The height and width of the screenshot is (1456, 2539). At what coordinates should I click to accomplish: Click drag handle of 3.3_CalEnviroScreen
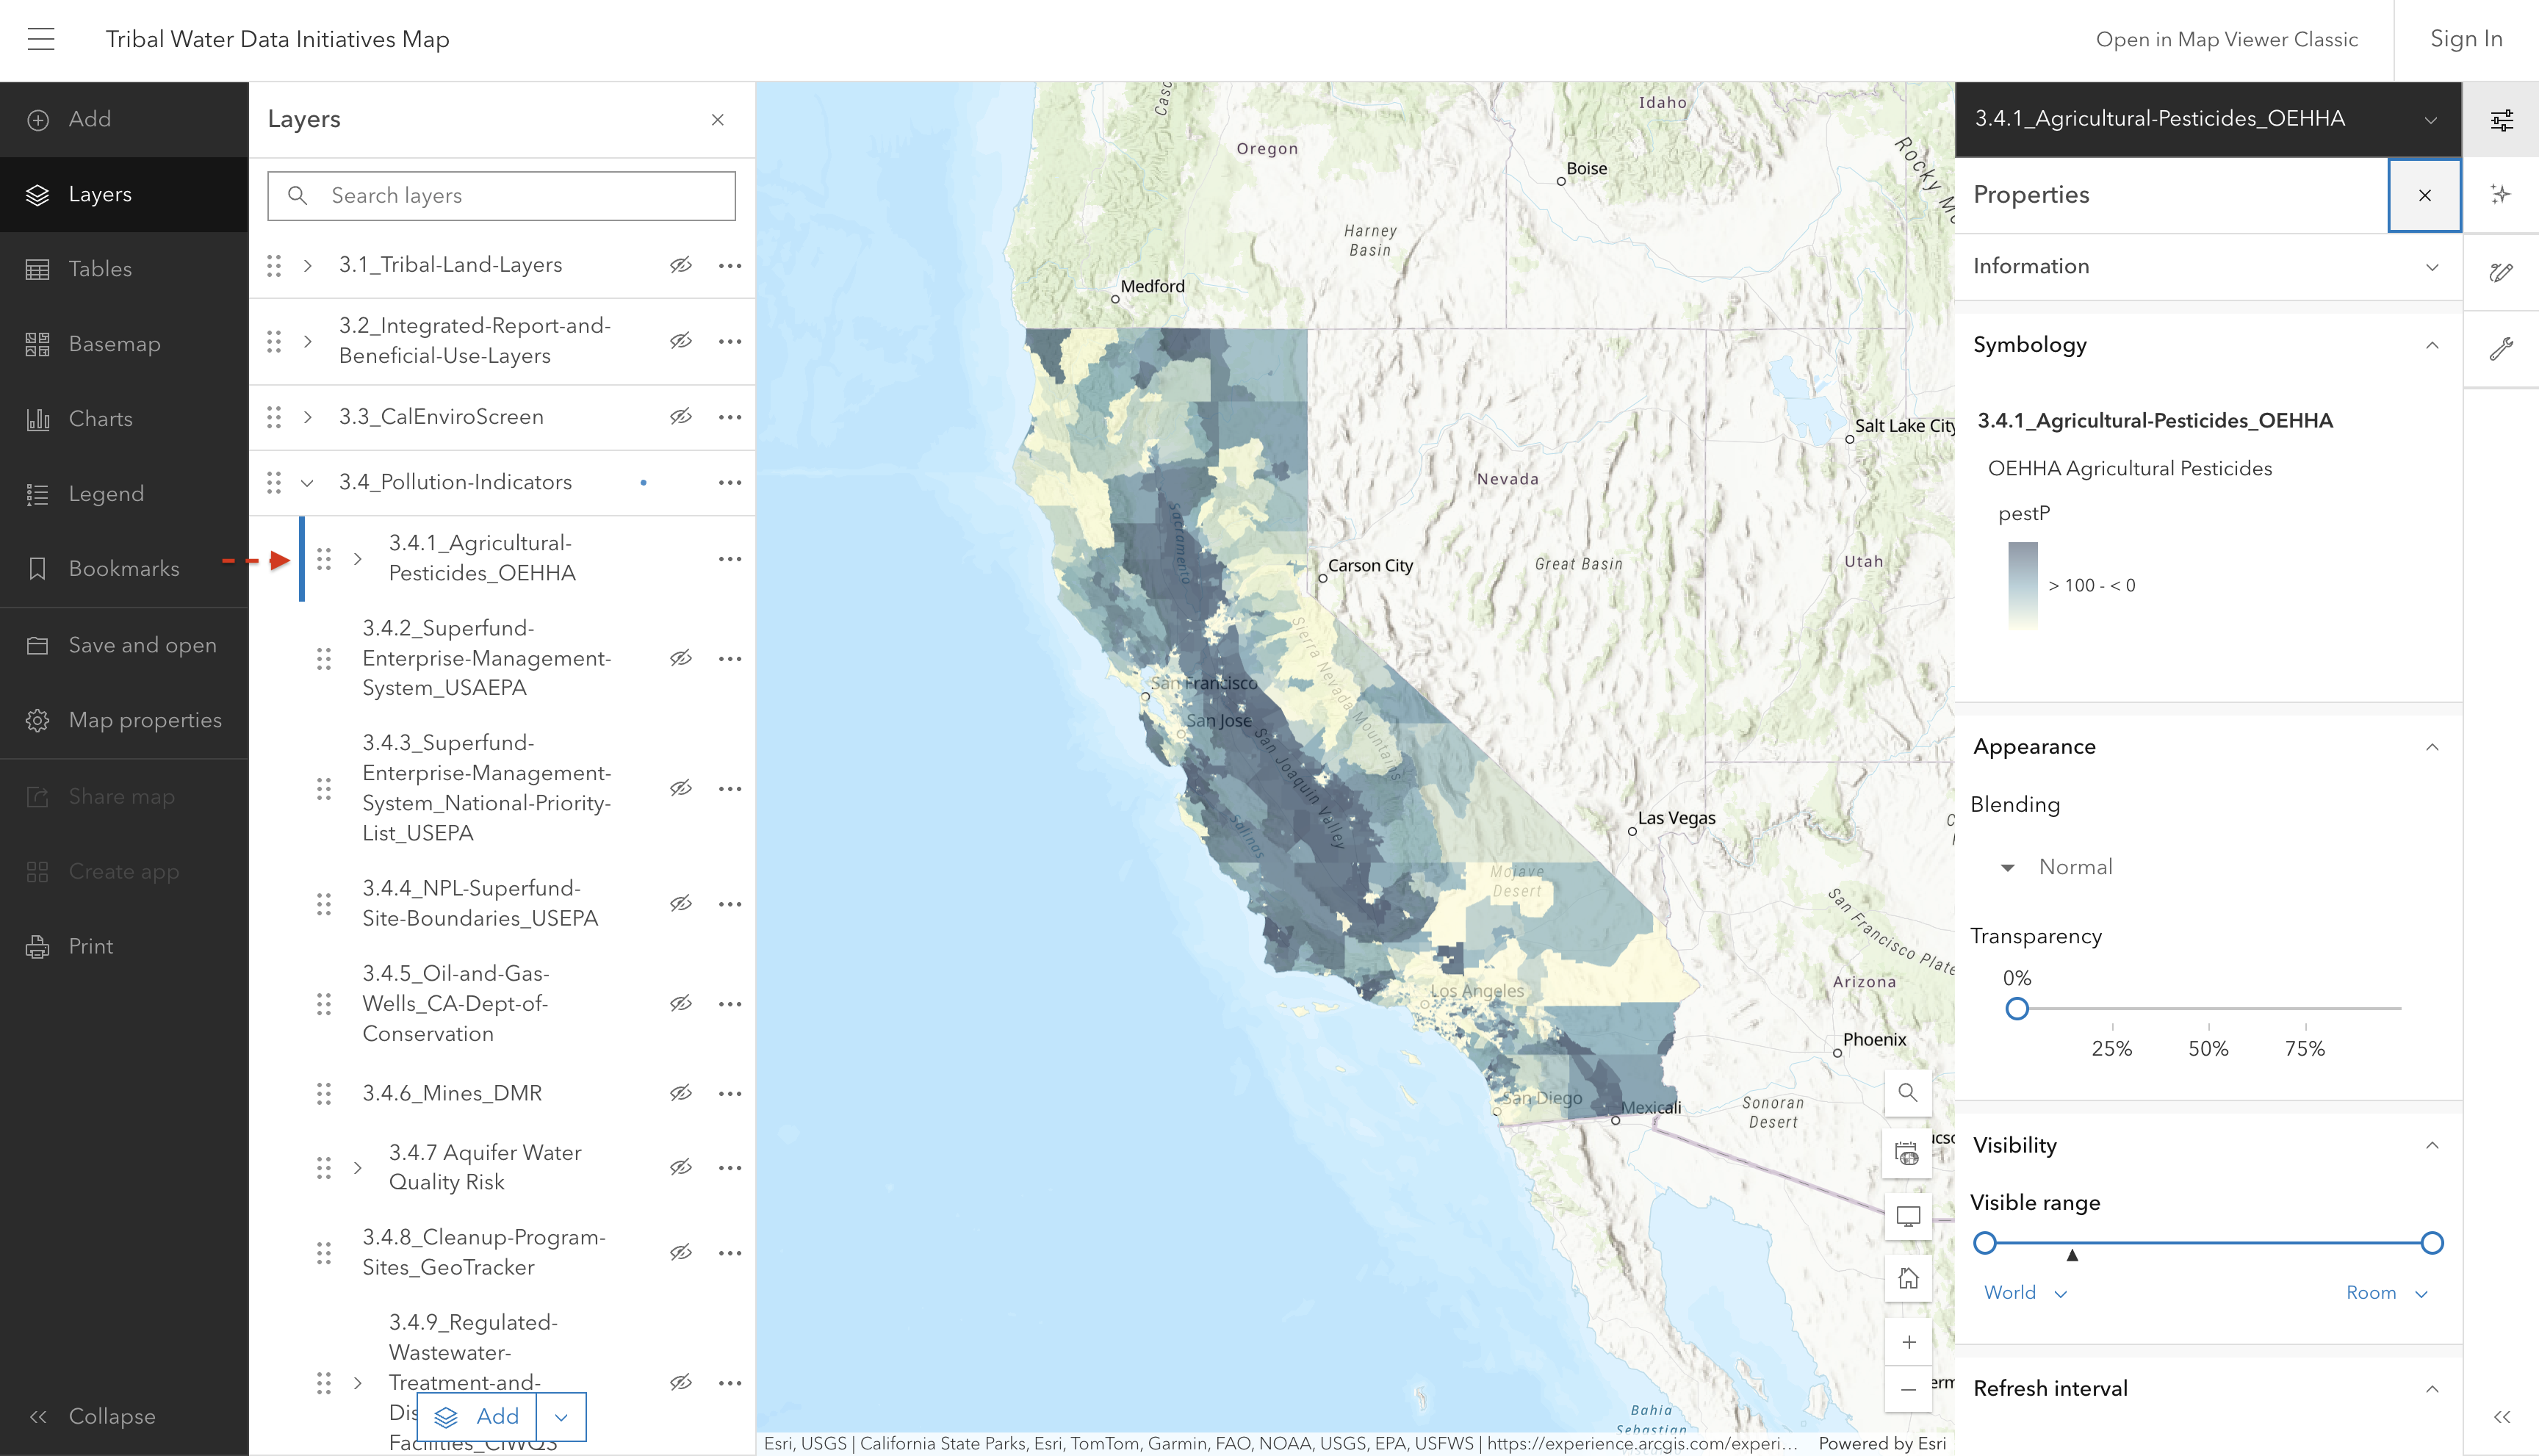[274, 417]
